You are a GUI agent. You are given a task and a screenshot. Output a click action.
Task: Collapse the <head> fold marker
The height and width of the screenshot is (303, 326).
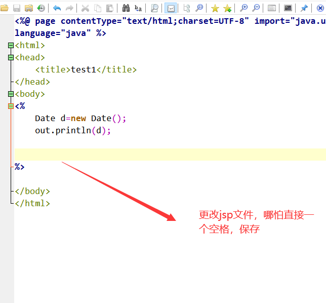pos(11,57)
